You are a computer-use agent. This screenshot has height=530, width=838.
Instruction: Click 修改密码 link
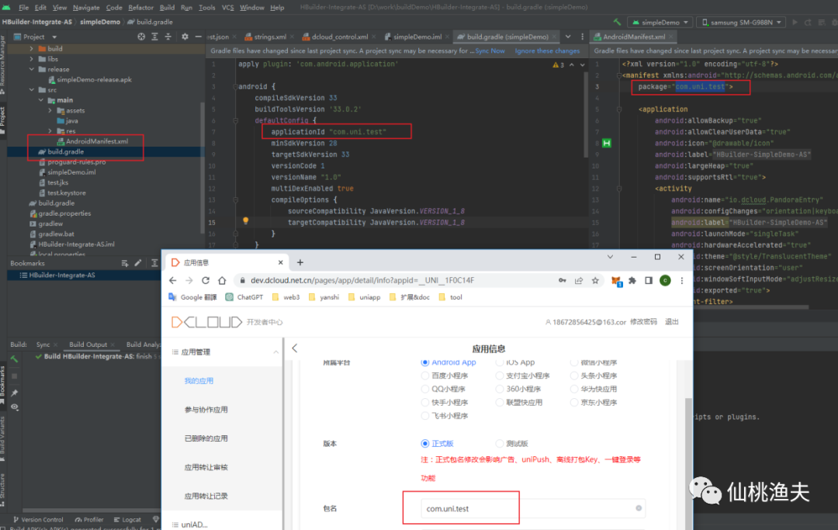click(643, 321)
